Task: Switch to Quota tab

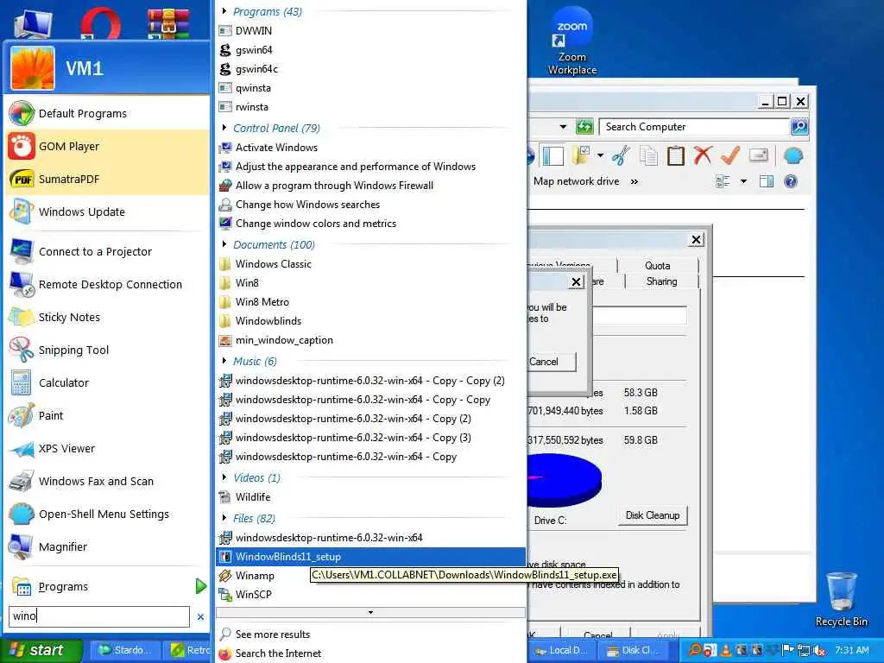Action: coord(657,266)
